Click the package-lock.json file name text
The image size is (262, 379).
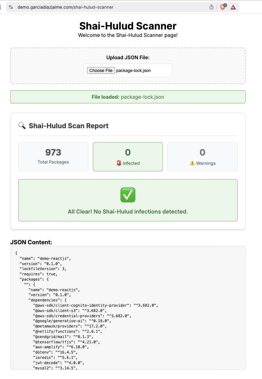(133, 70)
